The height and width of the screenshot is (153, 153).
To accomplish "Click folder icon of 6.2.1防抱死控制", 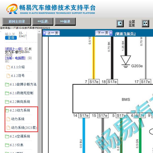I will [7, 93].
